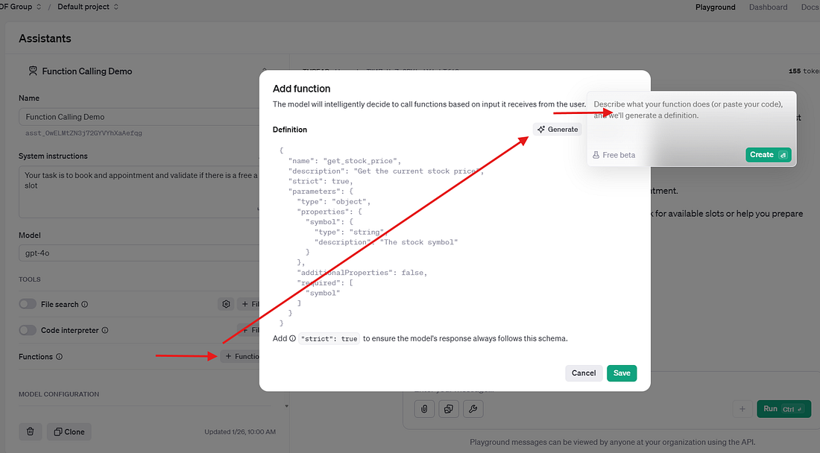Add files to File search
The image size is (820, 453).
point(249,304)
